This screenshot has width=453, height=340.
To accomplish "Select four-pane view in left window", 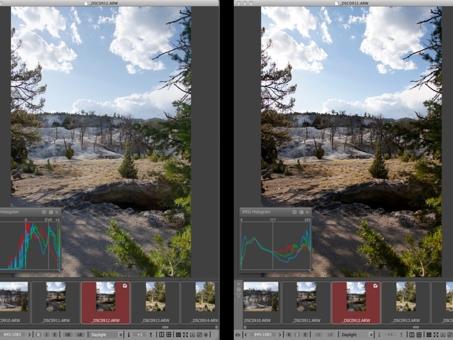I will 168,334.
